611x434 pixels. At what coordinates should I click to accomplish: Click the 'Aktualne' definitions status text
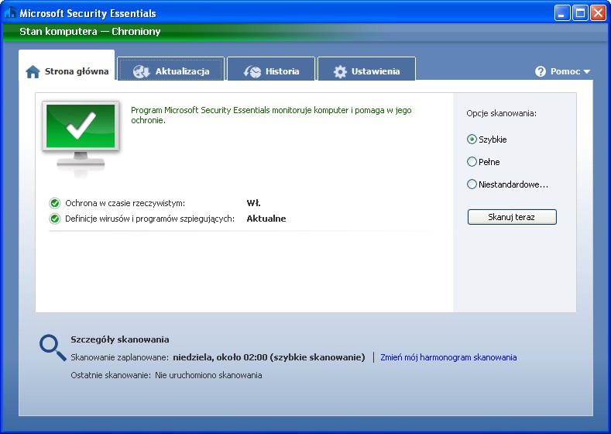(x=266, y=219)
